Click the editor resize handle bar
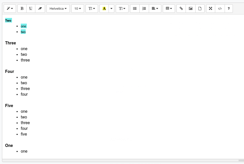 (123, 160)
